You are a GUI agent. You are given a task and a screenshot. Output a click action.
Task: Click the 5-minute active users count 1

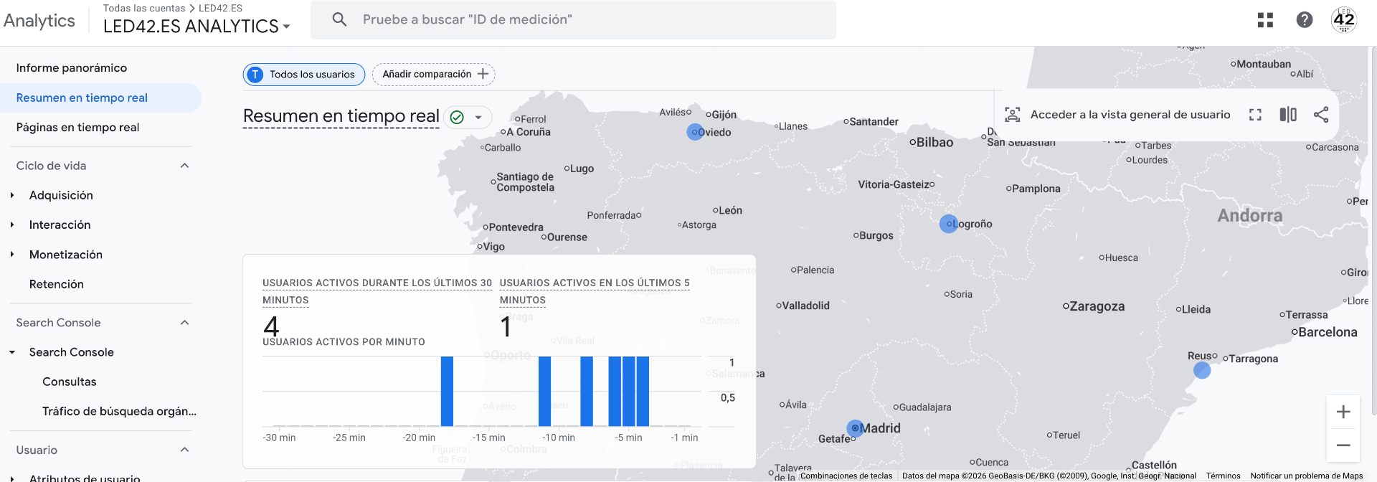coord(506,327)
